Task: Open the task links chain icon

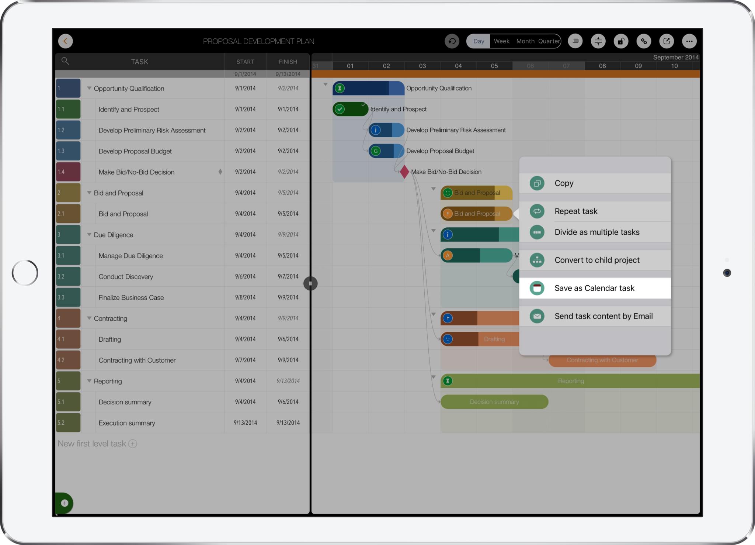Action: pos(644,41)
